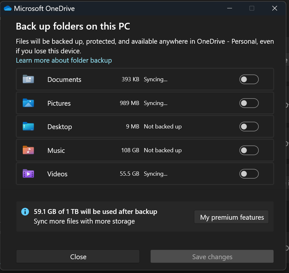Toggle backup for the Music folder

[x=249, y=150]
